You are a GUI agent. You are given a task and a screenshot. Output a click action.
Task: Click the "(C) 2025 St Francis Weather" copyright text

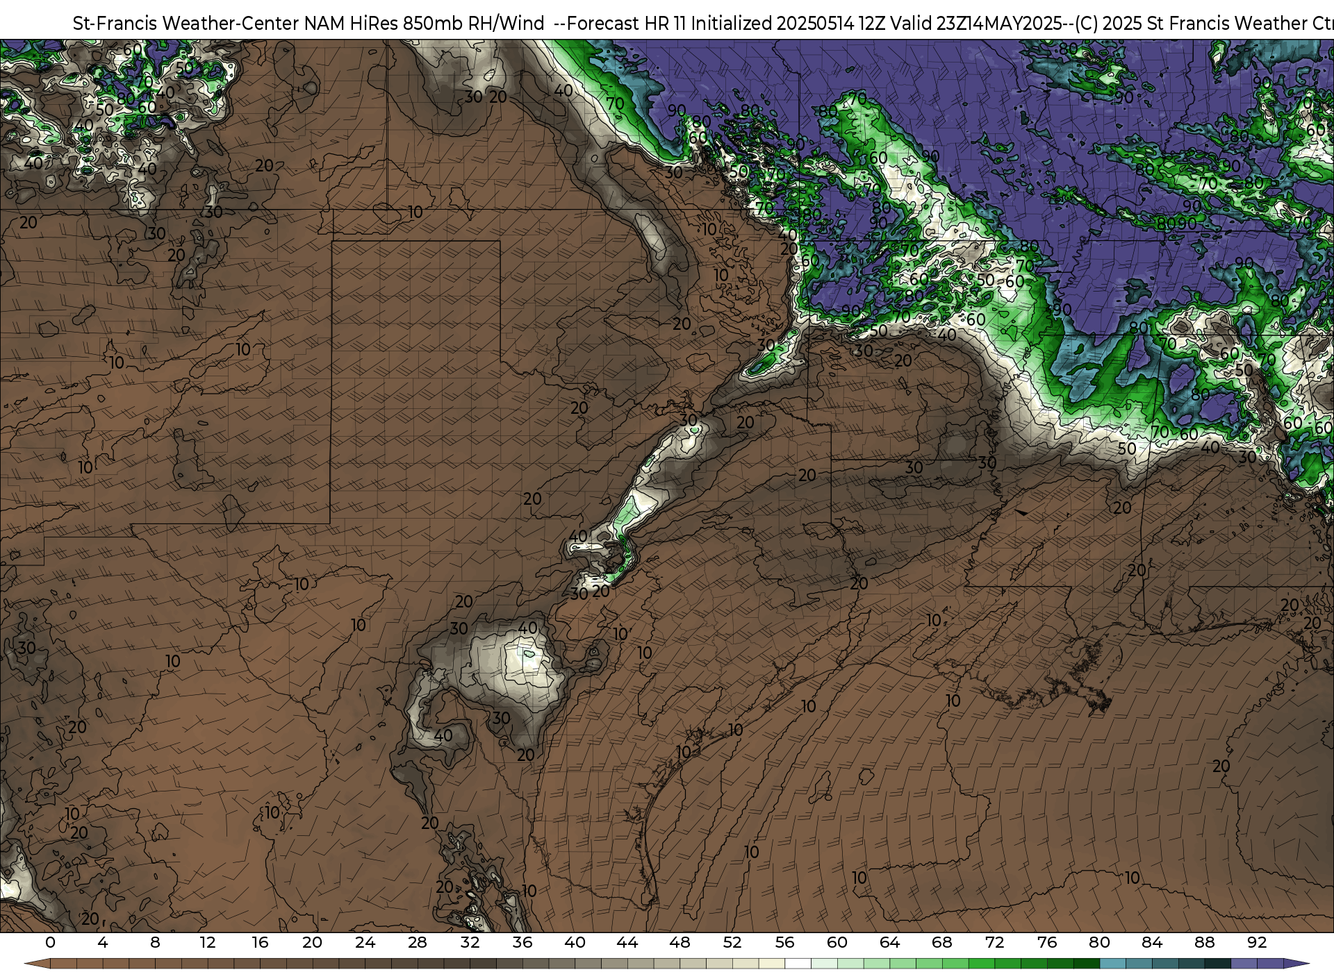1191,23
